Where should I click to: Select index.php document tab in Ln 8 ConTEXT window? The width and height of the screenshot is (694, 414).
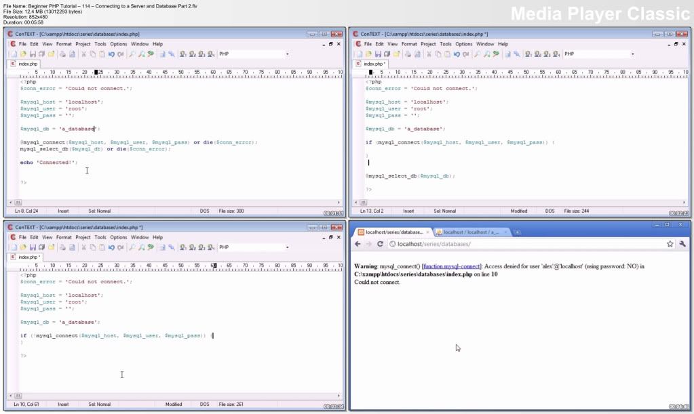24,64
